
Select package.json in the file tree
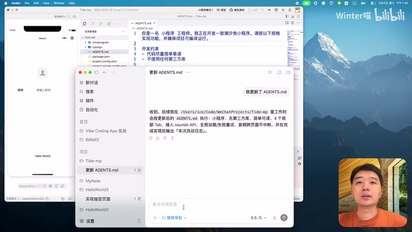(101, 57)
